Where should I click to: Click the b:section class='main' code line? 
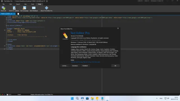point(33,46)
